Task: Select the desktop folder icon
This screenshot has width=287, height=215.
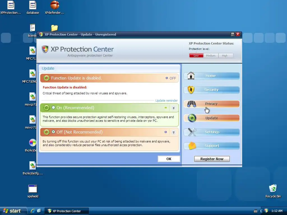Action: [x=54, y=28]
